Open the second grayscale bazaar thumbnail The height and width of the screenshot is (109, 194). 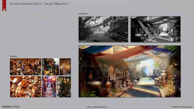[x=156, y=29]
